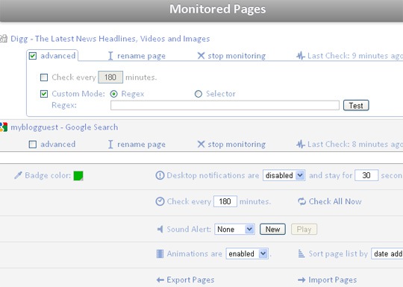Open the myblogguest - Google Search link
Image resolution: width=403 pixels, height=287 pixels.
pyautogui.click(x=64, y=127)
